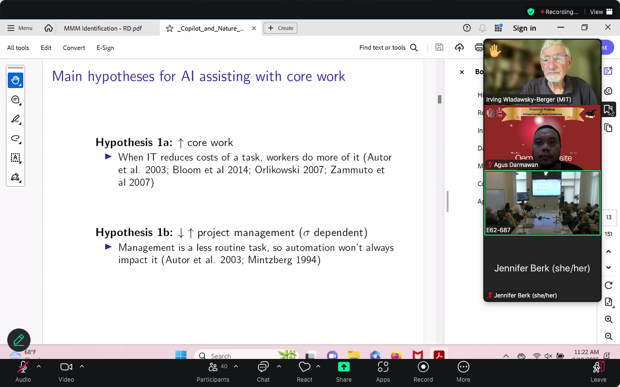Click the Acrobat home icon

tap(48, 28)
